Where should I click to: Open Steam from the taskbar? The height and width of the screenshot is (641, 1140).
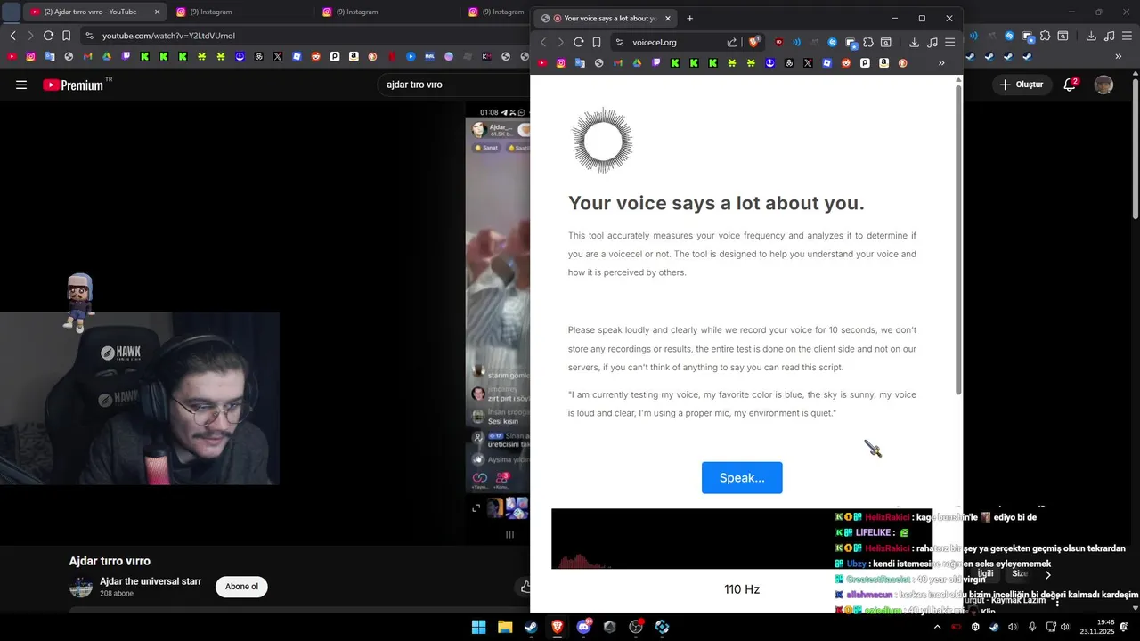tap(531, 627)
